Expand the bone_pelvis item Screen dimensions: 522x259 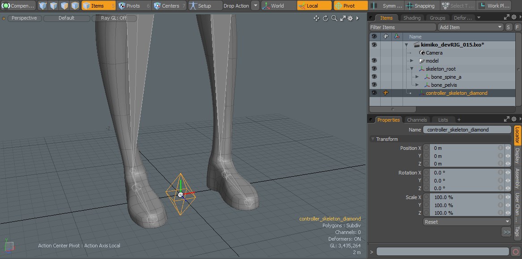pos(417,85)
